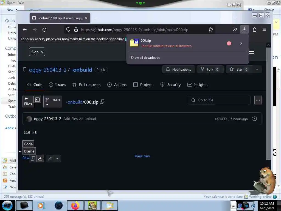Image resolution: width=281 pixels, height=211 pixels.
Task: Open commit Add files via upload
Action: [x=80, y=119]
